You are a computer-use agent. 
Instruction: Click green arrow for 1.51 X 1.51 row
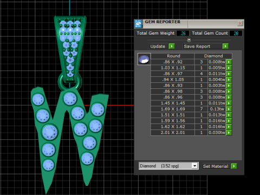pos(229,115)
